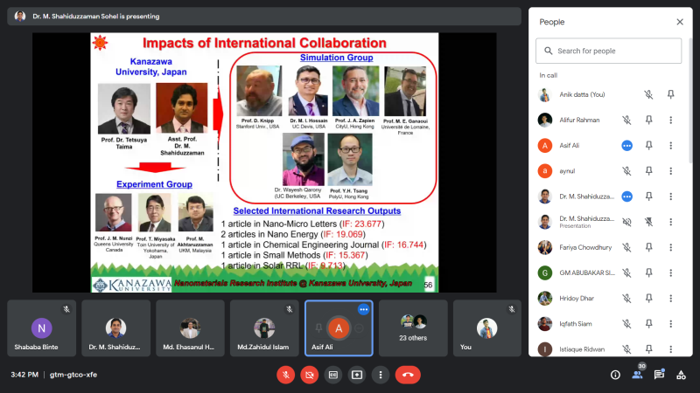
Task: Open the 23 others participants tile
Action: click(412, 328)
